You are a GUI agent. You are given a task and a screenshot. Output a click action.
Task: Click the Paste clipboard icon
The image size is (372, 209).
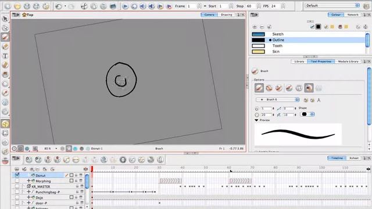click(103, 6)
